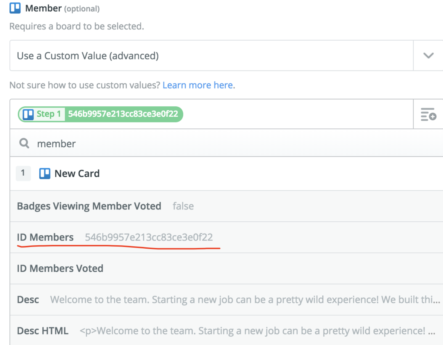443x345 pixels.
Task: Pick the Desc HTML field option
Action: (43, 331)
